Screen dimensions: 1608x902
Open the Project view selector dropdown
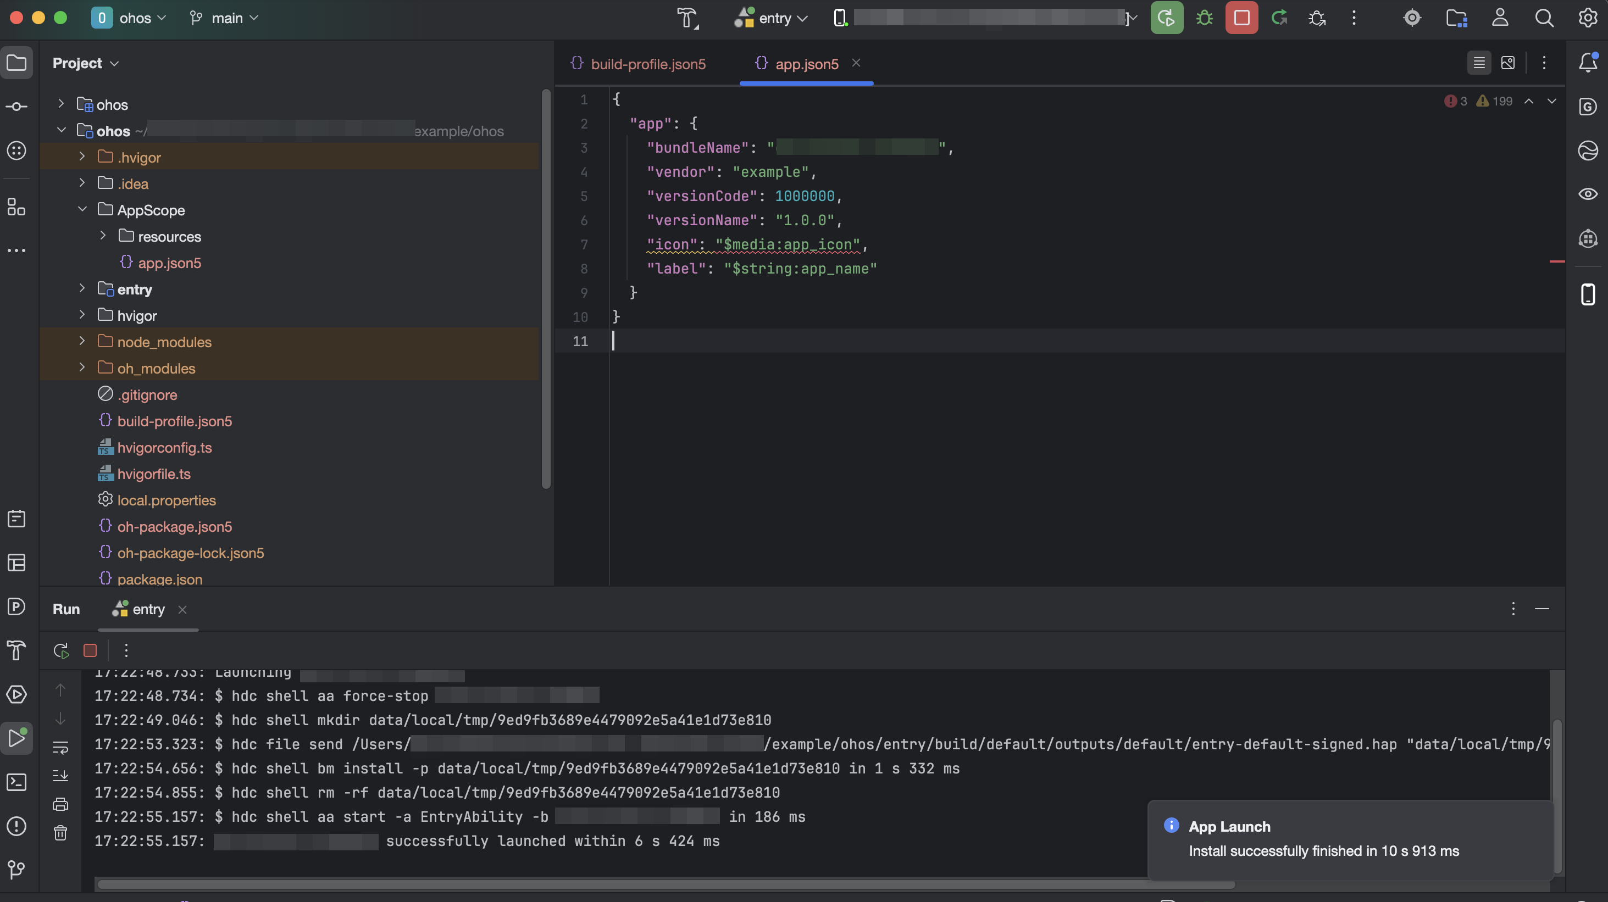(x=86, y=63)
